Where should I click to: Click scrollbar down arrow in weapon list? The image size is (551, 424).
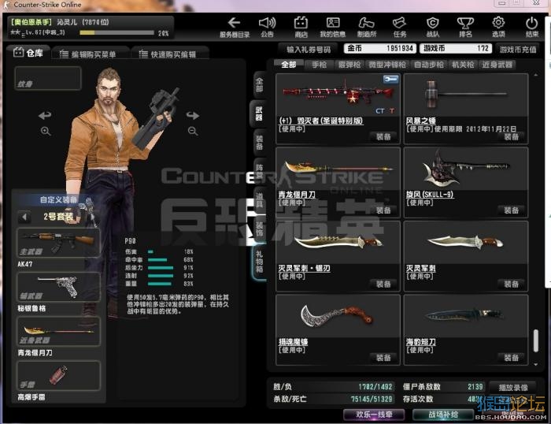click(x=535, y=365)
